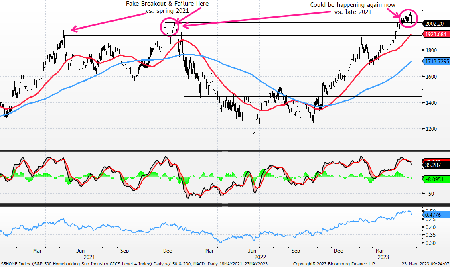450x267 pixels.
Task: Click the "23-May-2023 09:24:07" timestamp
Action: pos(425,264)
